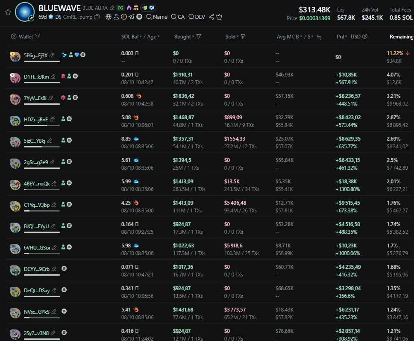The width and height of the screenshot is (414, 341).
Task: Click the +$18,38K Pnl value
Action: coord(346,182)
